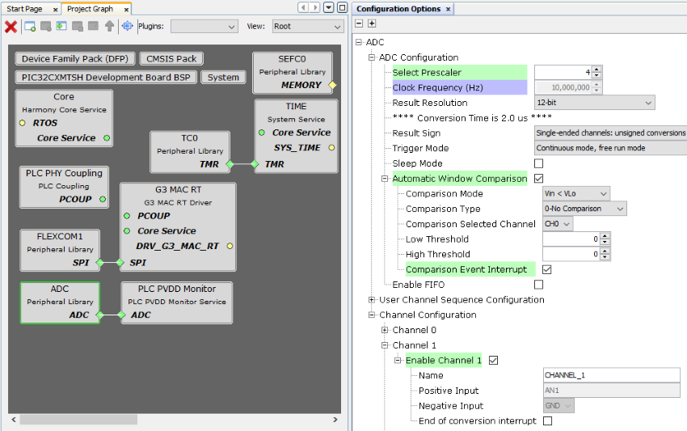Click the Select Prescaler value field
Screen dimensions: 687x431
(563, 72)
